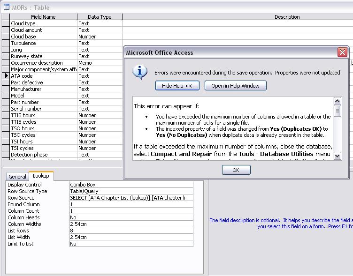Click Memo data type for Occurrence description
353x276 pixels.
pos(100,63)
